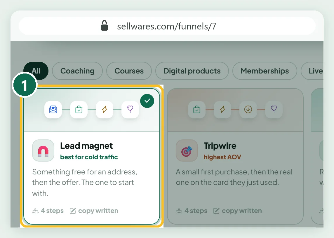Viewport: 334px width, 238px height.
Task: Select the lightning bolt step in Tripwire card
Action: (222, 109)
